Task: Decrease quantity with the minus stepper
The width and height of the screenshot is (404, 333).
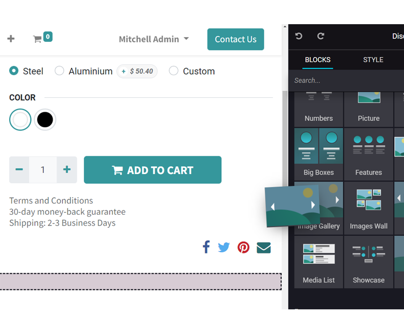Action: 19,170
